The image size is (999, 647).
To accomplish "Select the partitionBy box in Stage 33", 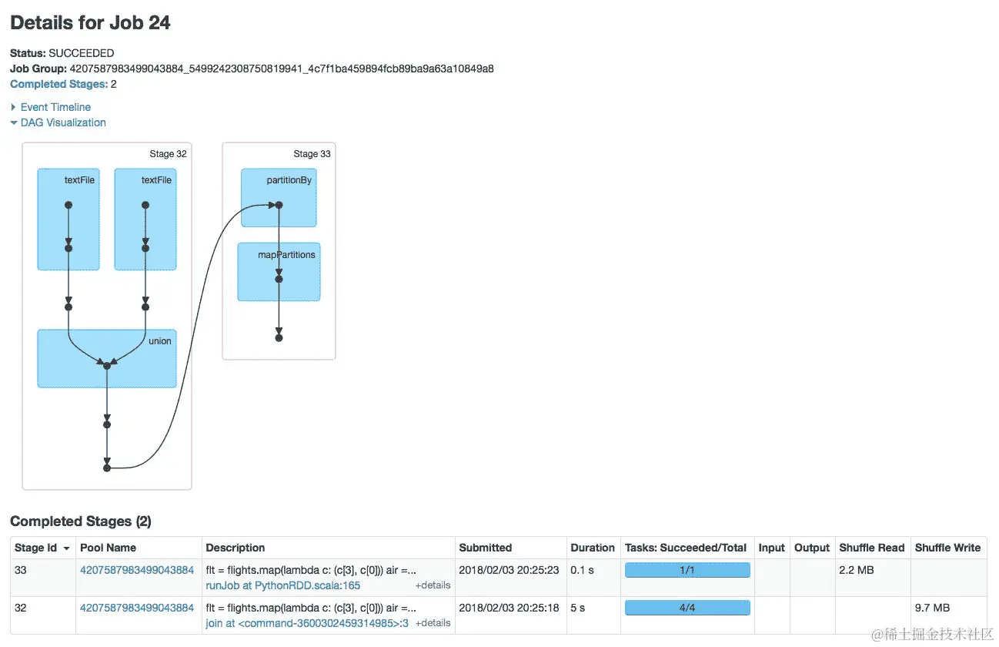I will coord(279,198).
